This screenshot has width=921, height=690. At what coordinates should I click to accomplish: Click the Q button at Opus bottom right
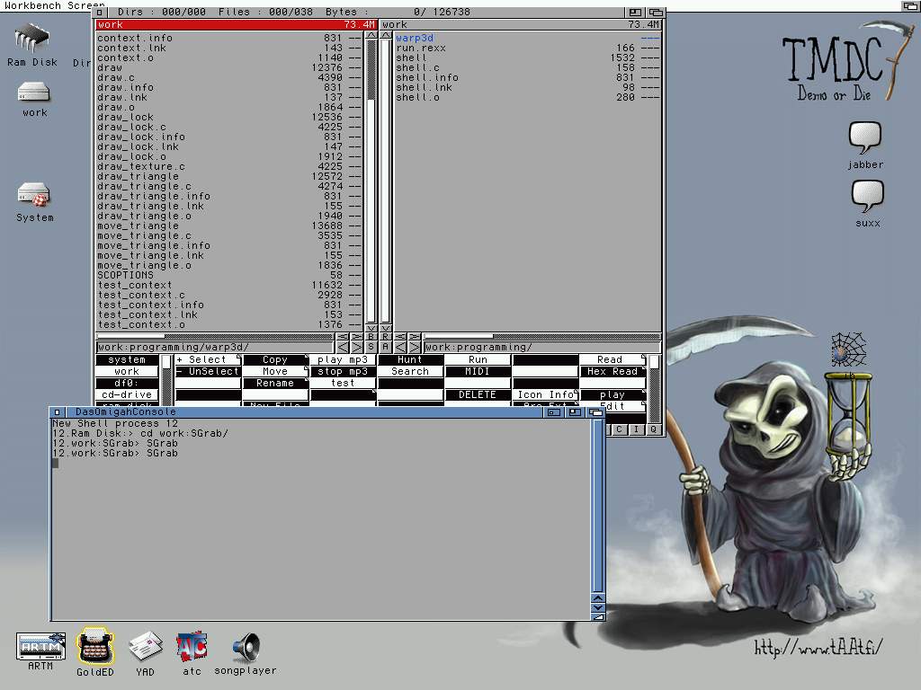653,429
